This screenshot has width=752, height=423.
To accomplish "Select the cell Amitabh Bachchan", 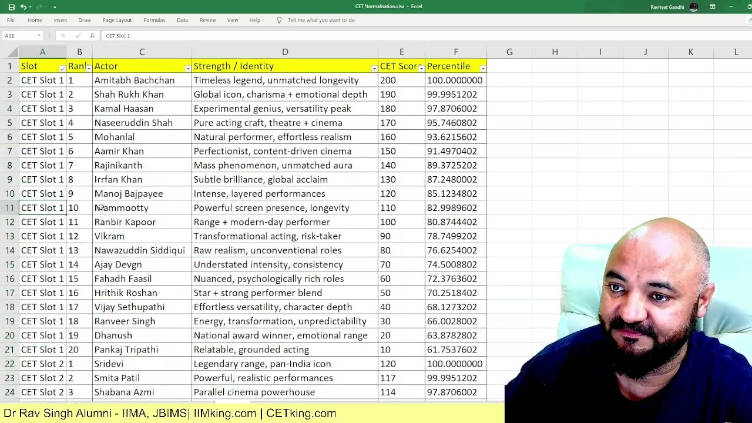I will point(142,80).
